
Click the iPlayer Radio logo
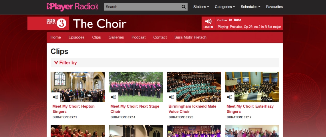click(72, 7)
